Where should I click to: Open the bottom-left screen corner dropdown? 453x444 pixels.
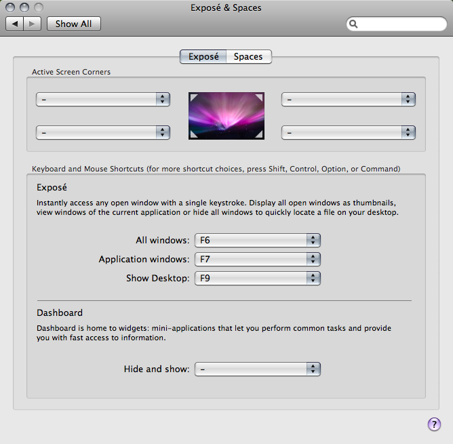coord(103,133)
